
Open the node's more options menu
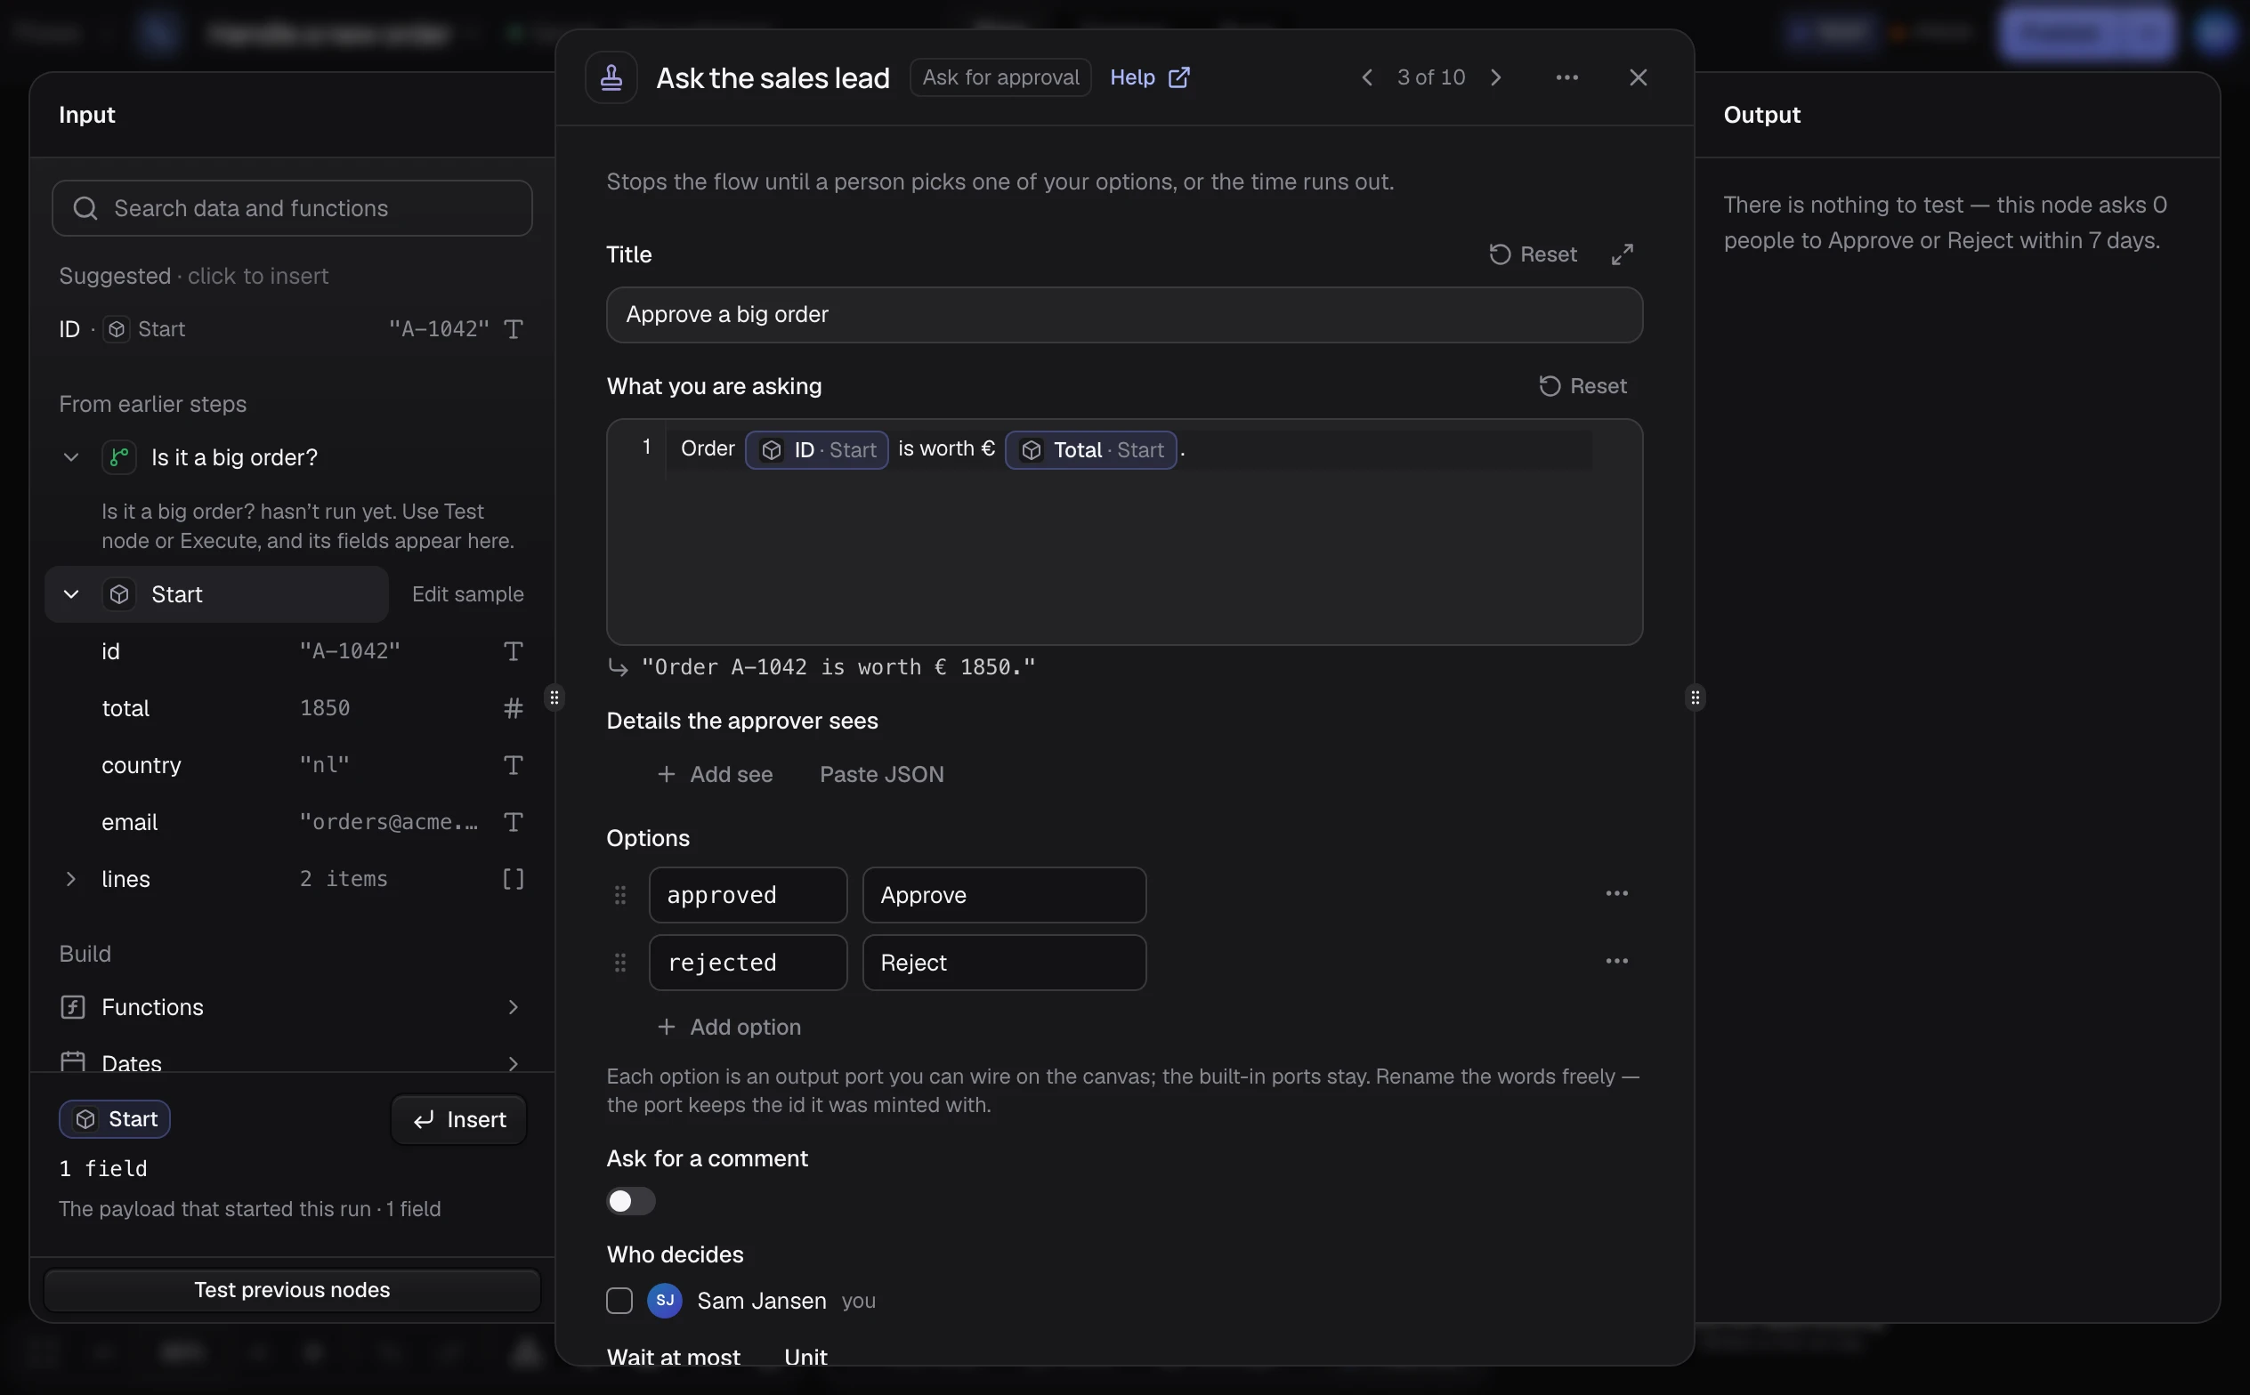[x=1566, y=77]
